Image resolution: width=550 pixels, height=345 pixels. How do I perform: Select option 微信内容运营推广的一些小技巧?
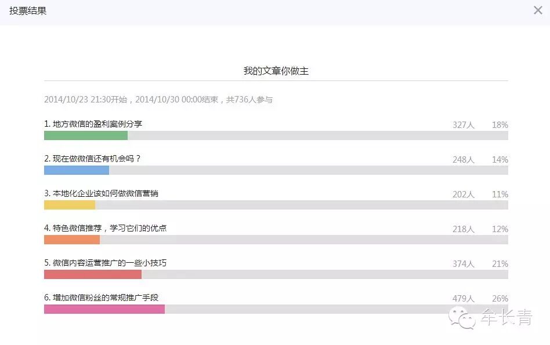click(106, 263)
